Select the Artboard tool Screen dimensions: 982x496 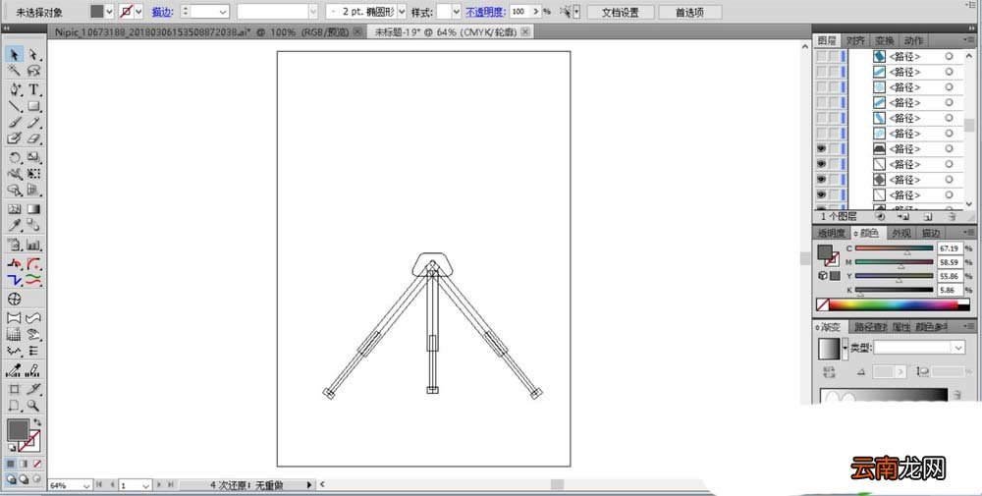click(15, 389)
